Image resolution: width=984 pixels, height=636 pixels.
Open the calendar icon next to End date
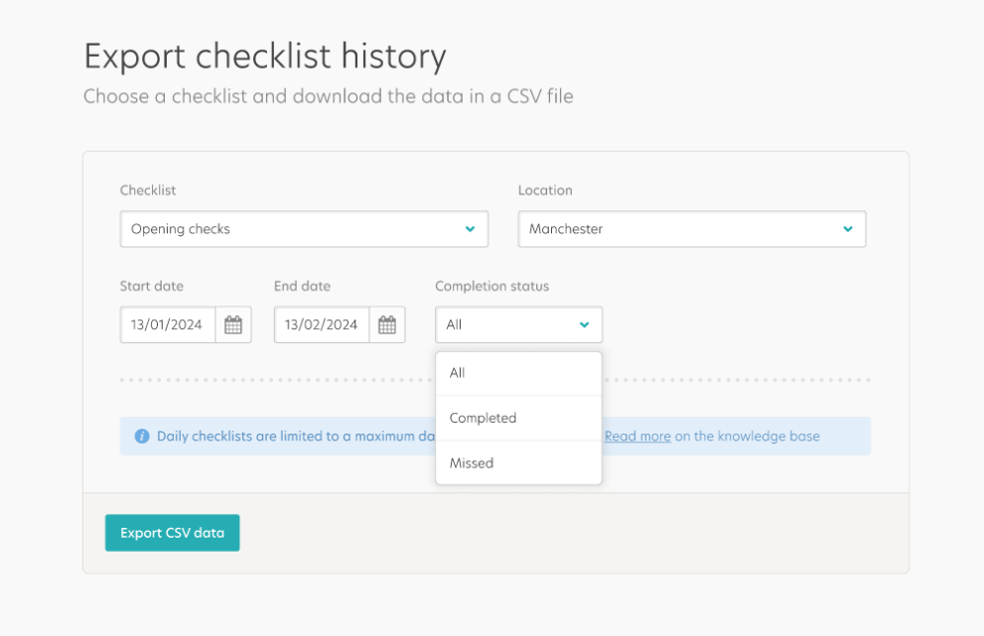tap(387, 323)
